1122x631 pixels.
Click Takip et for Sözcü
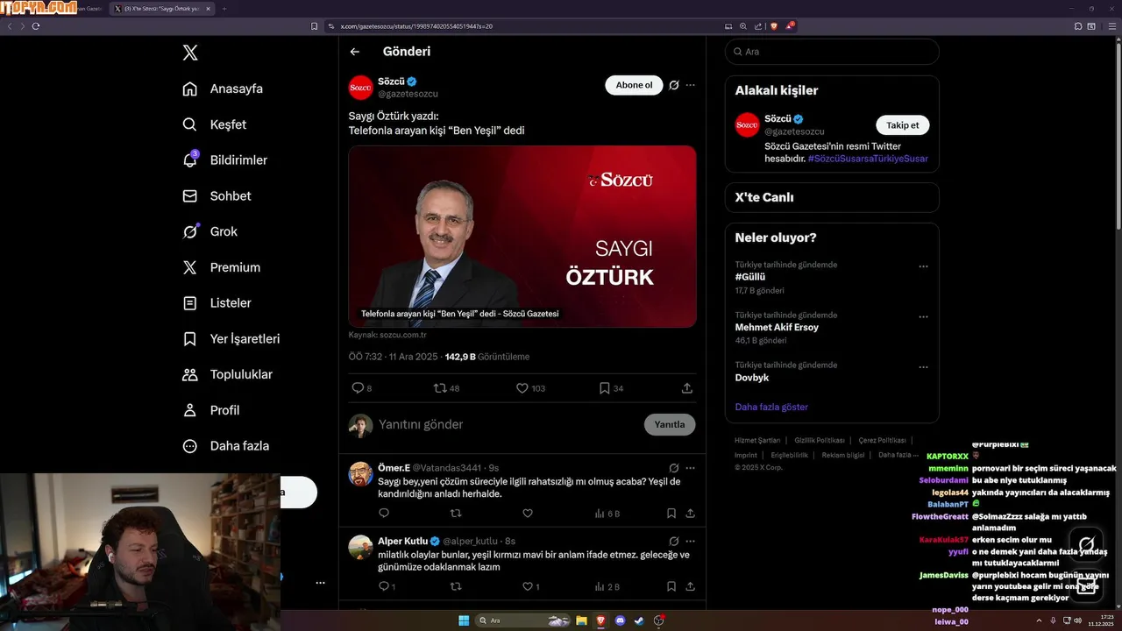903,125
